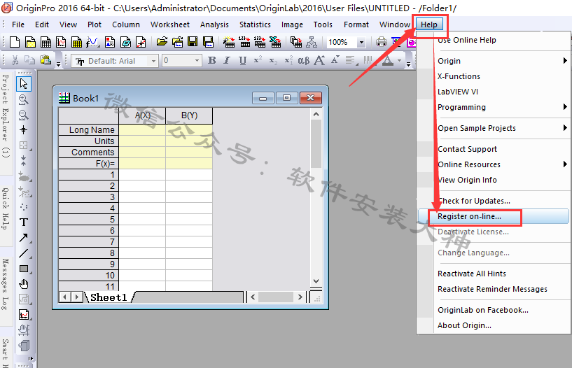This screenshot has height=368, width=572.
Task: Click the Open project folder icon
Action: coord(162,42)
